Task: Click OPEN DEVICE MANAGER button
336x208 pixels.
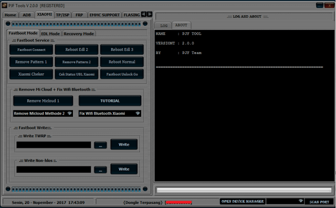Action: (243, 201)
